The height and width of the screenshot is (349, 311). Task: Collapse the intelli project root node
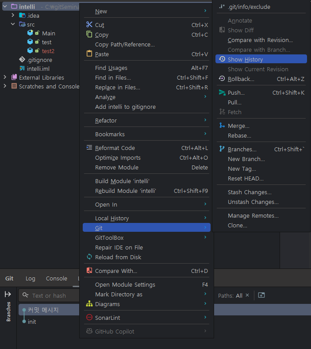[5, 7]
